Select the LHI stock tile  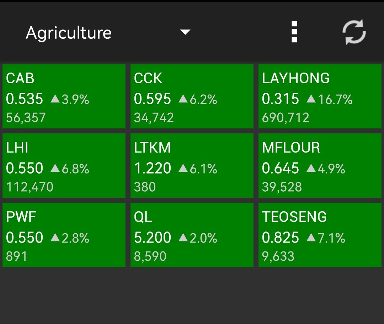click(x=64, y=165)
